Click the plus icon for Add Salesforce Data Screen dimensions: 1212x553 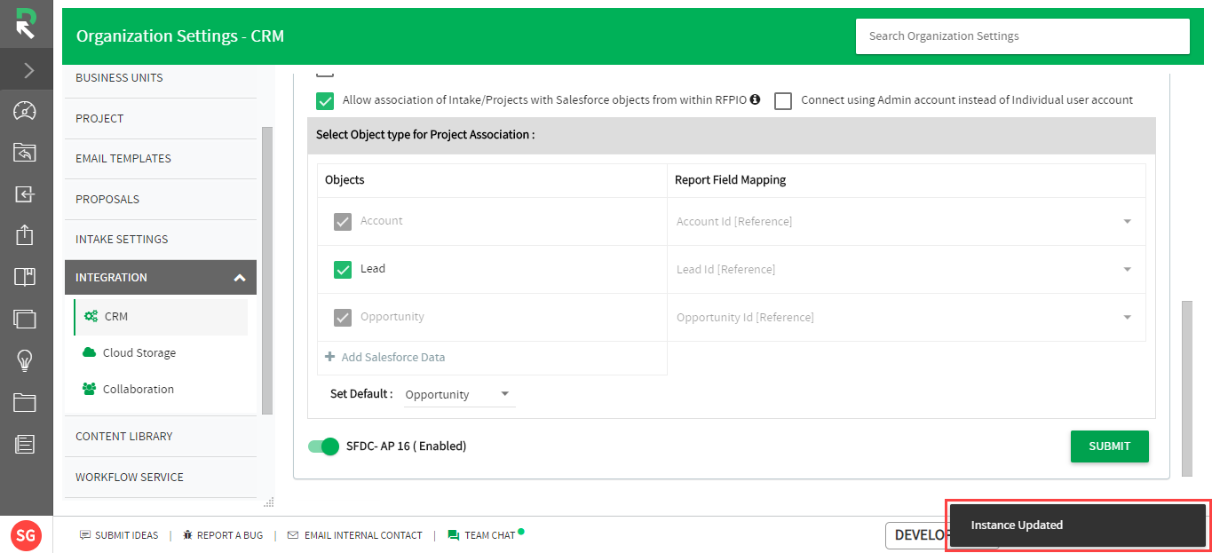click(x=330, y=357)
